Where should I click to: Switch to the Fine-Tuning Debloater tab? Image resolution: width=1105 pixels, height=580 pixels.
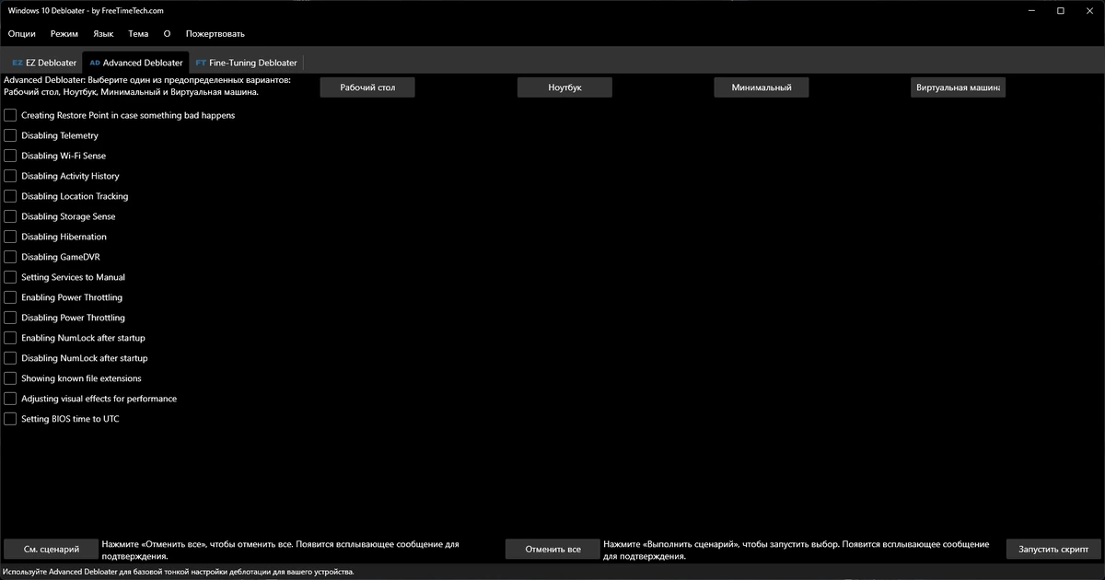(247, 63)
